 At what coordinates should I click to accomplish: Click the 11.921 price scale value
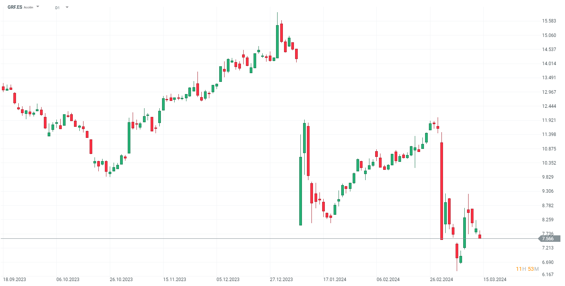(x=550, y=120)
